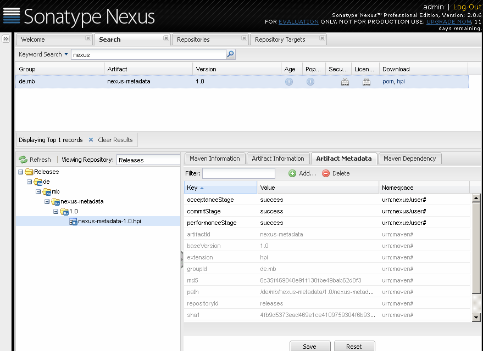
Task: Click the Namespace column header
Action: (424, 188)
